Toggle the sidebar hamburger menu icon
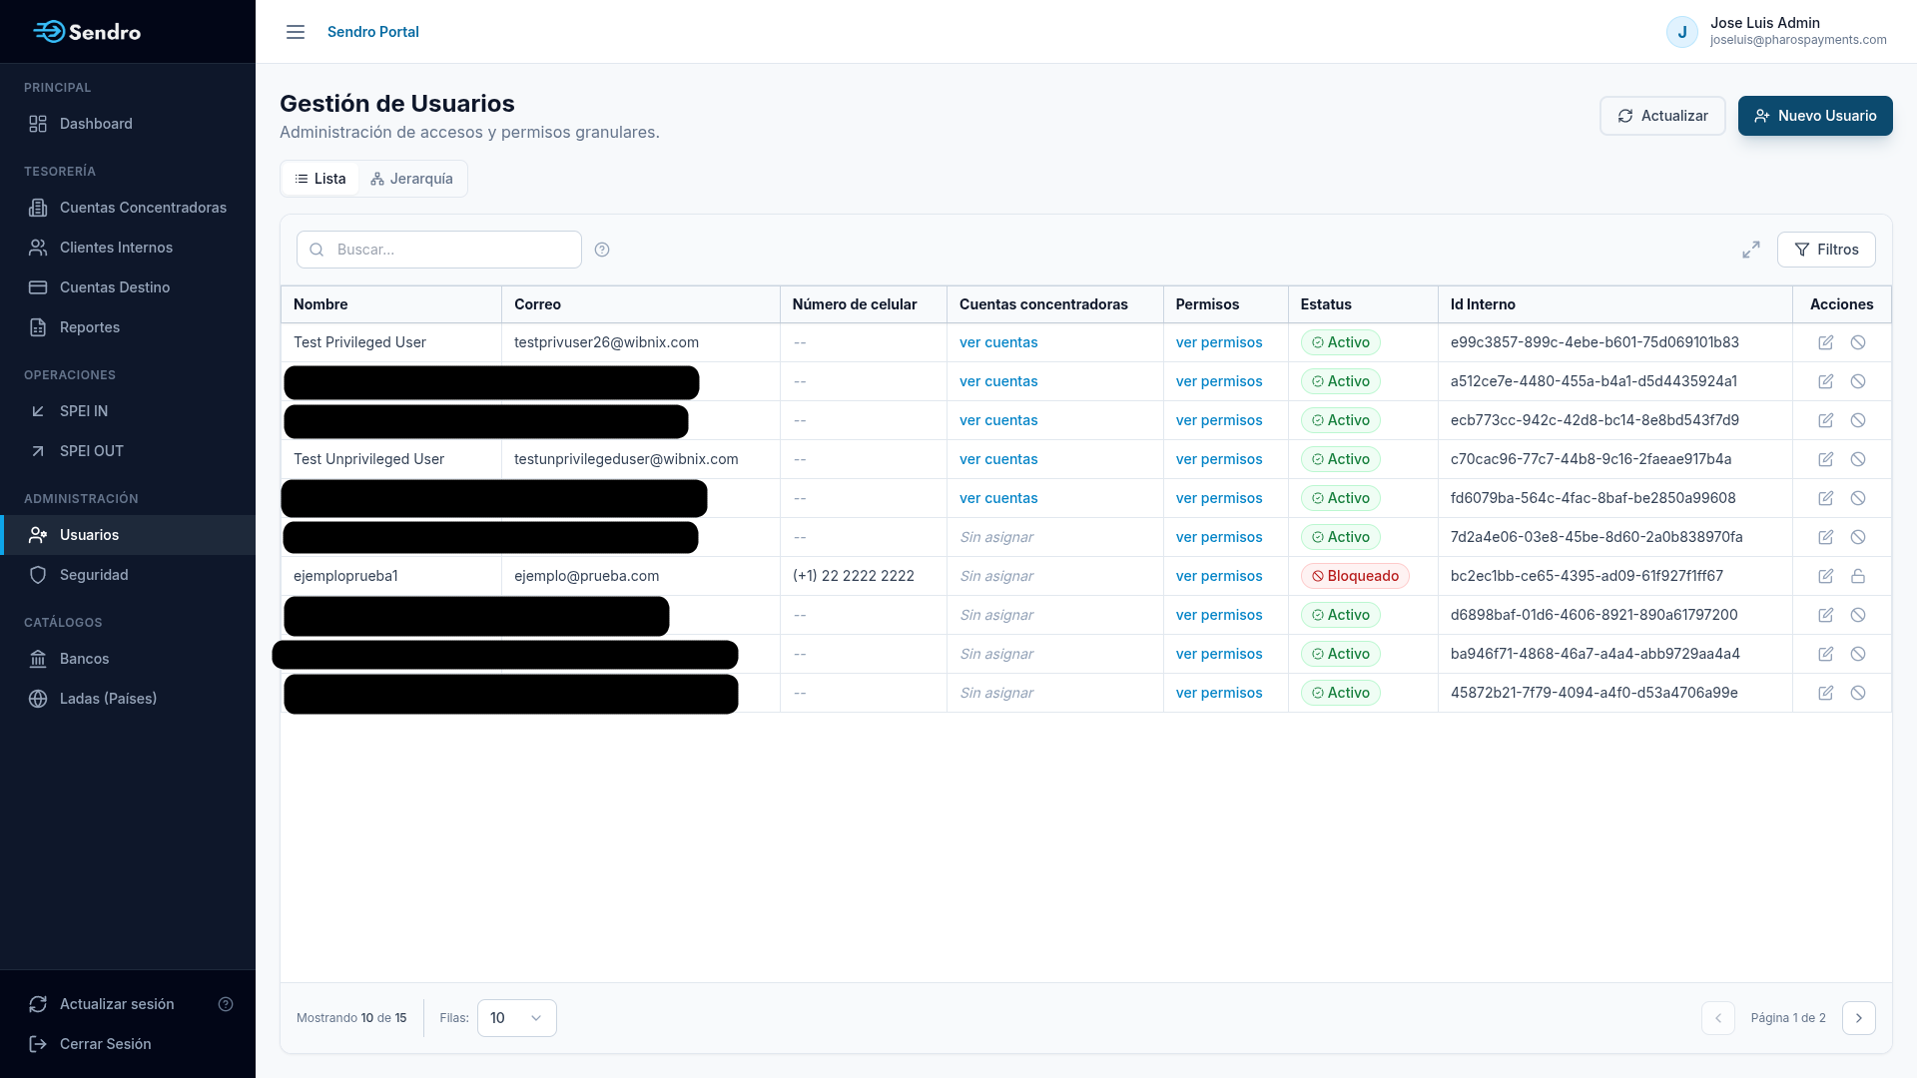Screen dimensions: 1917x1078 point(296,32)
